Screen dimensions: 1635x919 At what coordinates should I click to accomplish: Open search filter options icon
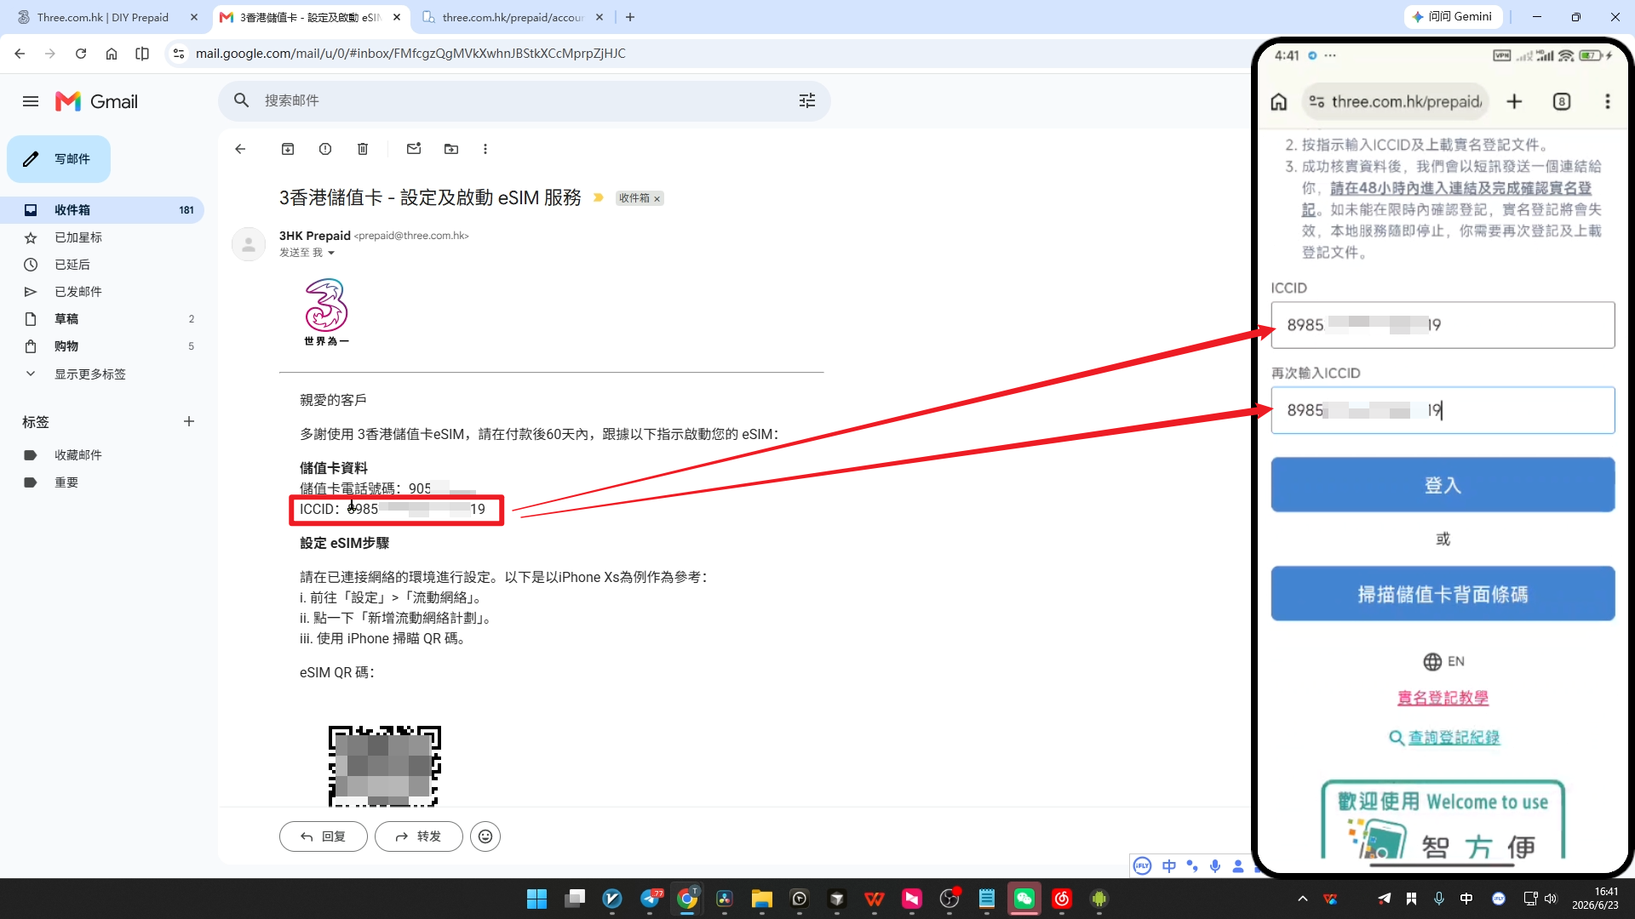click(807, 100)
